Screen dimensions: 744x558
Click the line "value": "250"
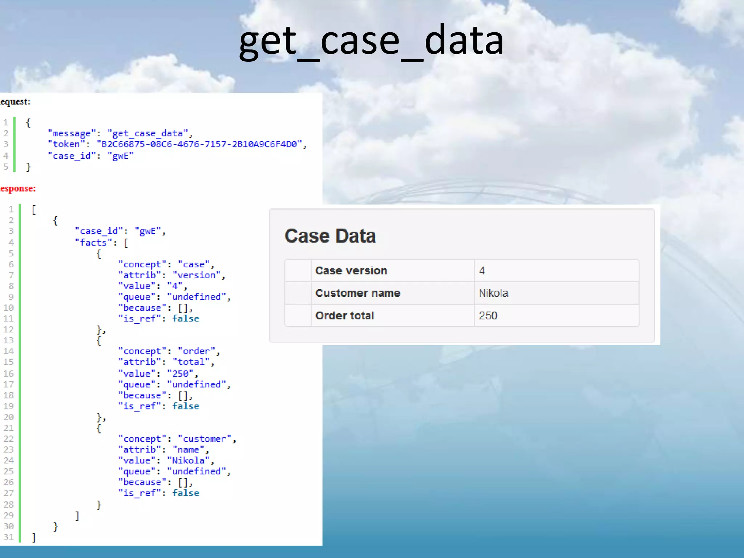tap(158, 373)
